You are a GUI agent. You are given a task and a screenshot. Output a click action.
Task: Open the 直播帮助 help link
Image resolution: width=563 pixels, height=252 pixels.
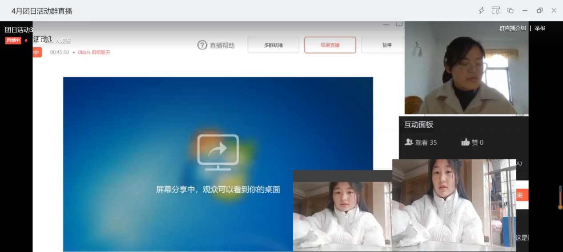point(222,45)
